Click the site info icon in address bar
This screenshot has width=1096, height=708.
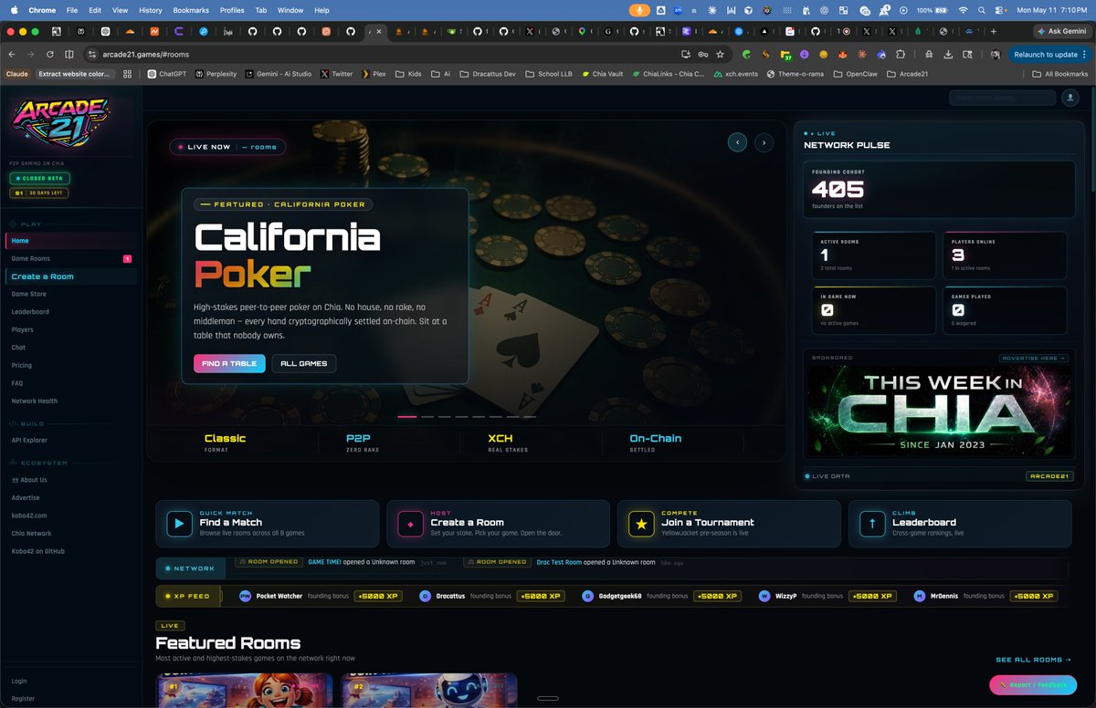[x=91, y=54]
